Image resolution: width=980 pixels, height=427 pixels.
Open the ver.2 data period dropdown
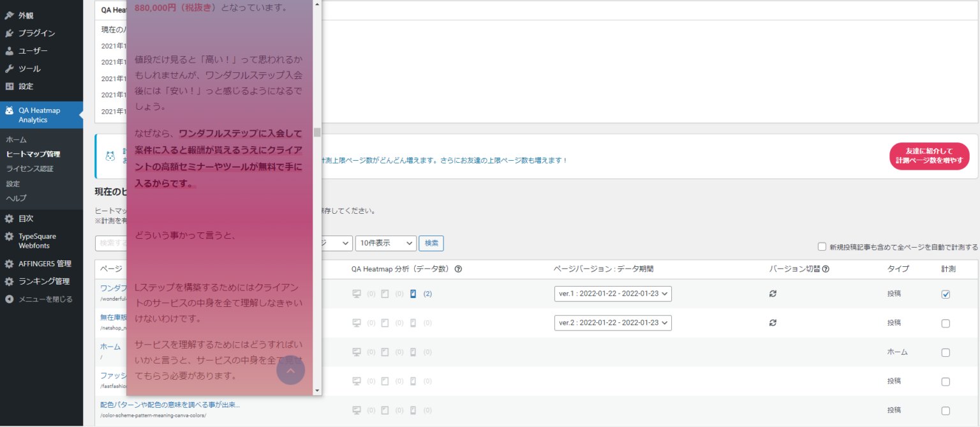click(612, 323)
